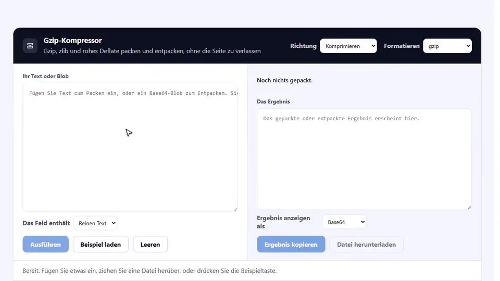500x281 pixels.
Task: Click the result textarea resize handle
Action: pos(469,207)
